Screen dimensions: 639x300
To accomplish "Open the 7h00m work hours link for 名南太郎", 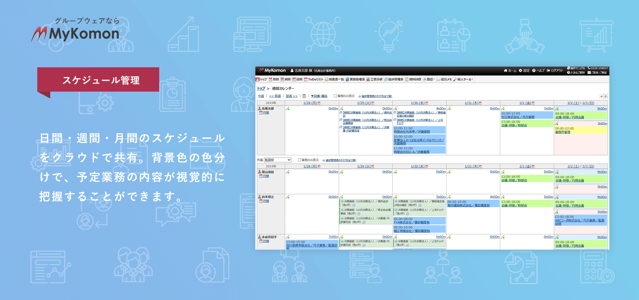I will (x=549, y=109).
